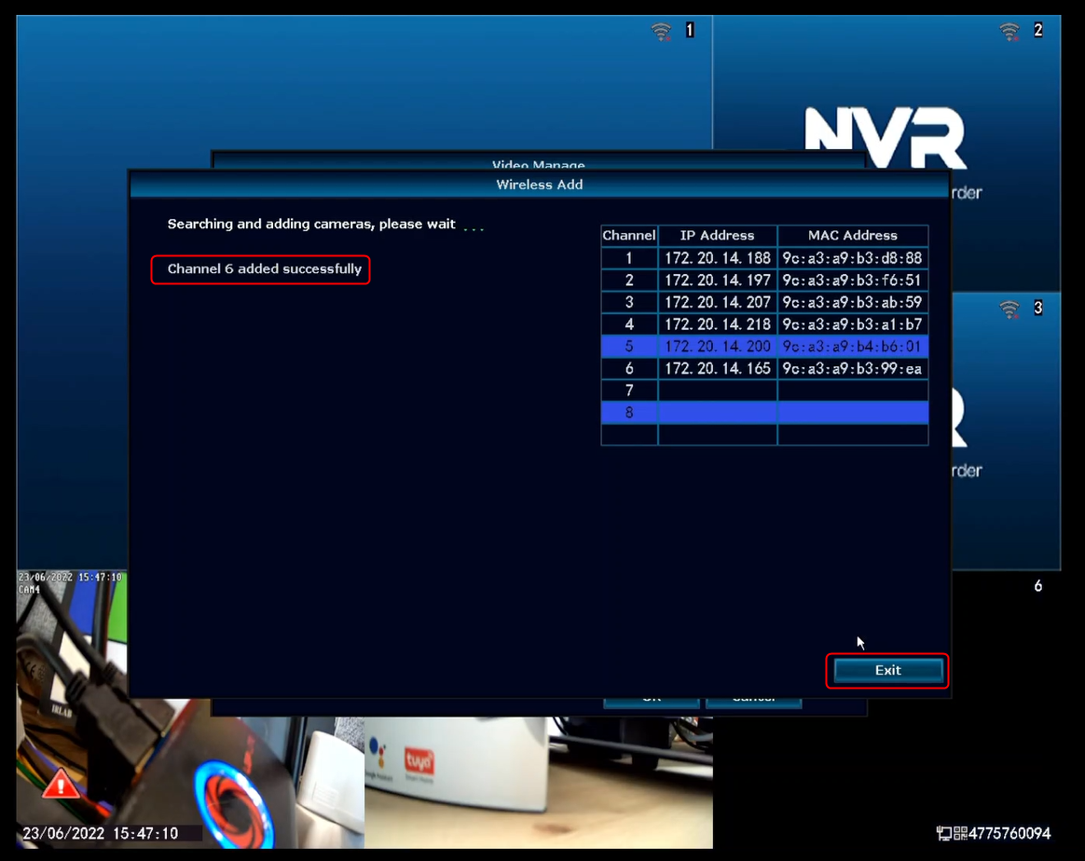Click the MAC Address column header
The height and width of the screenshot is (861, 1085).
[x=852, y=236]
